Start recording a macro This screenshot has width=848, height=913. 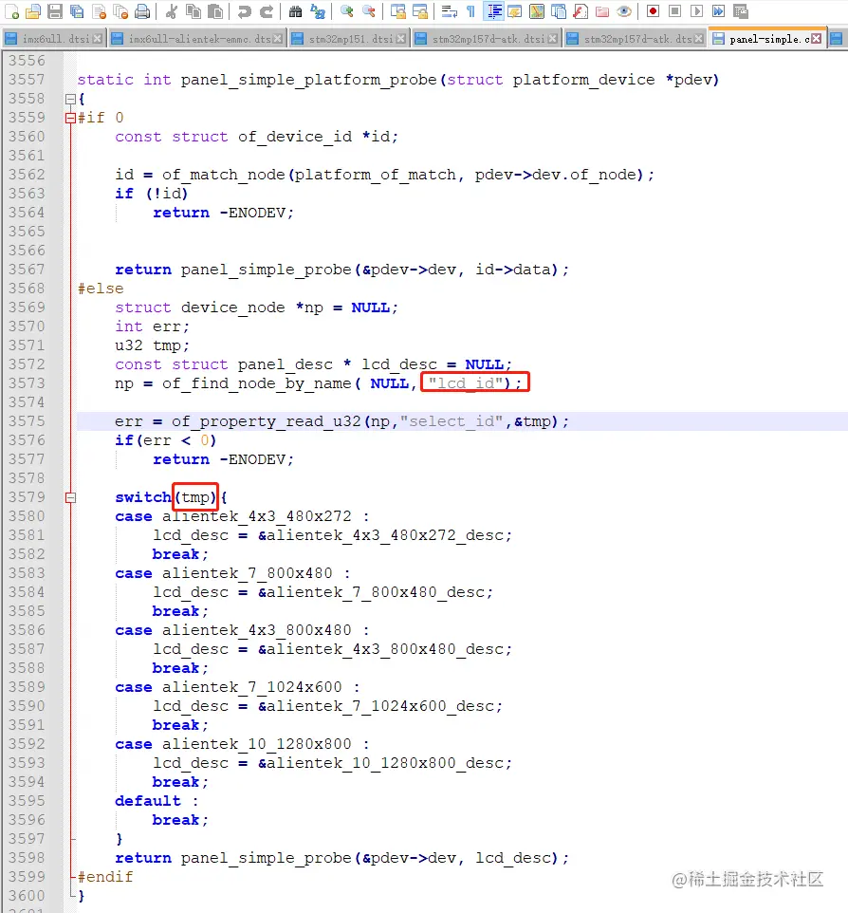click(x=653, y=11)
